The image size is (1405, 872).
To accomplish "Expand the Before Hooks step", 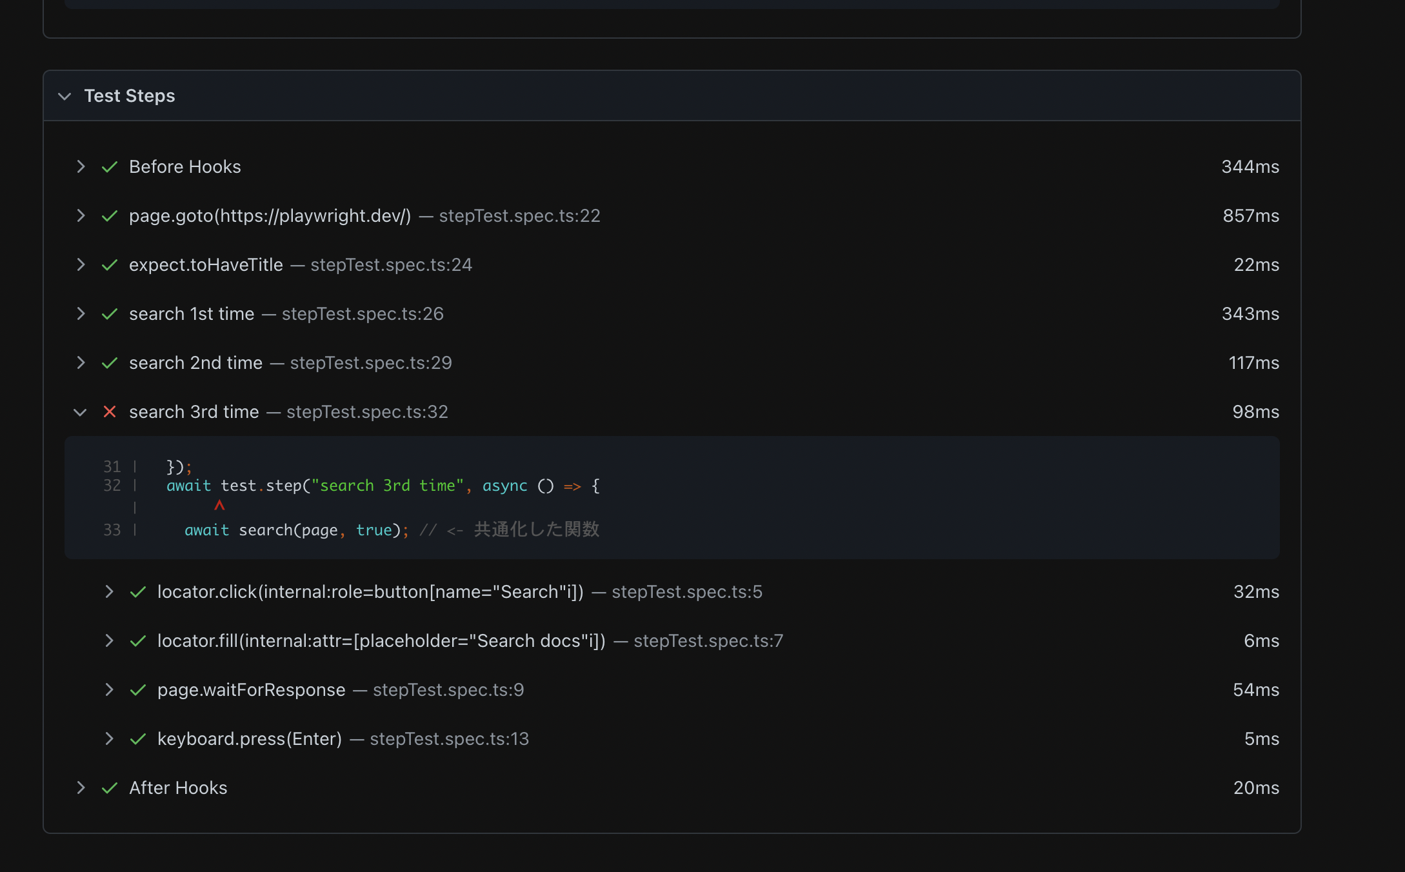I will point(81,166).
